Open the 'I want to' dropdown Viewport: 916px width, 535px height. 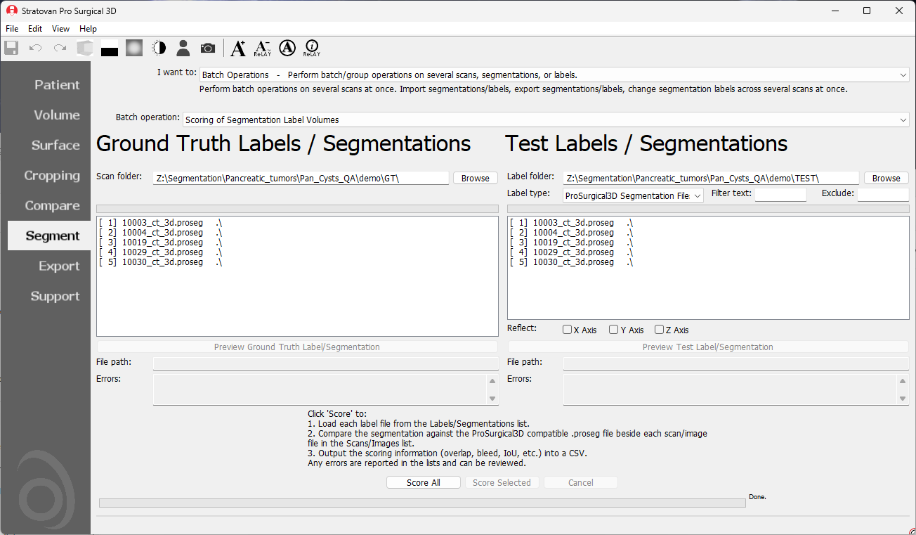554,75
